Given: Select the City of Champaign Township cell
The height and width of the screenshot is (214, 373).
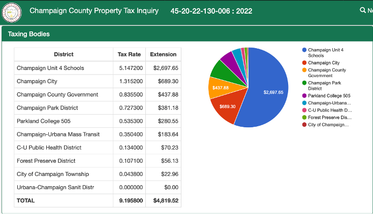Looking at the screenshot, I should (64, 174).
